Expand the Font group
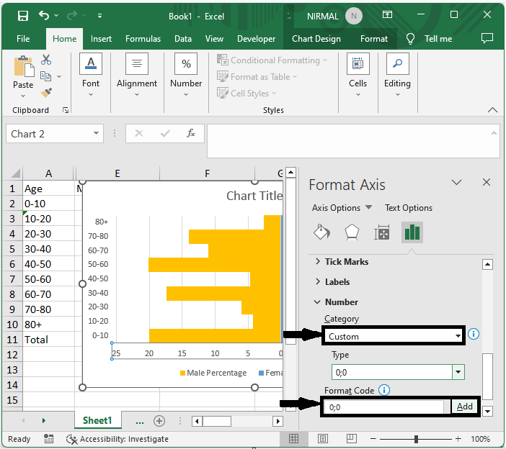This screenshot has height=449, width=506. point(91,75)
